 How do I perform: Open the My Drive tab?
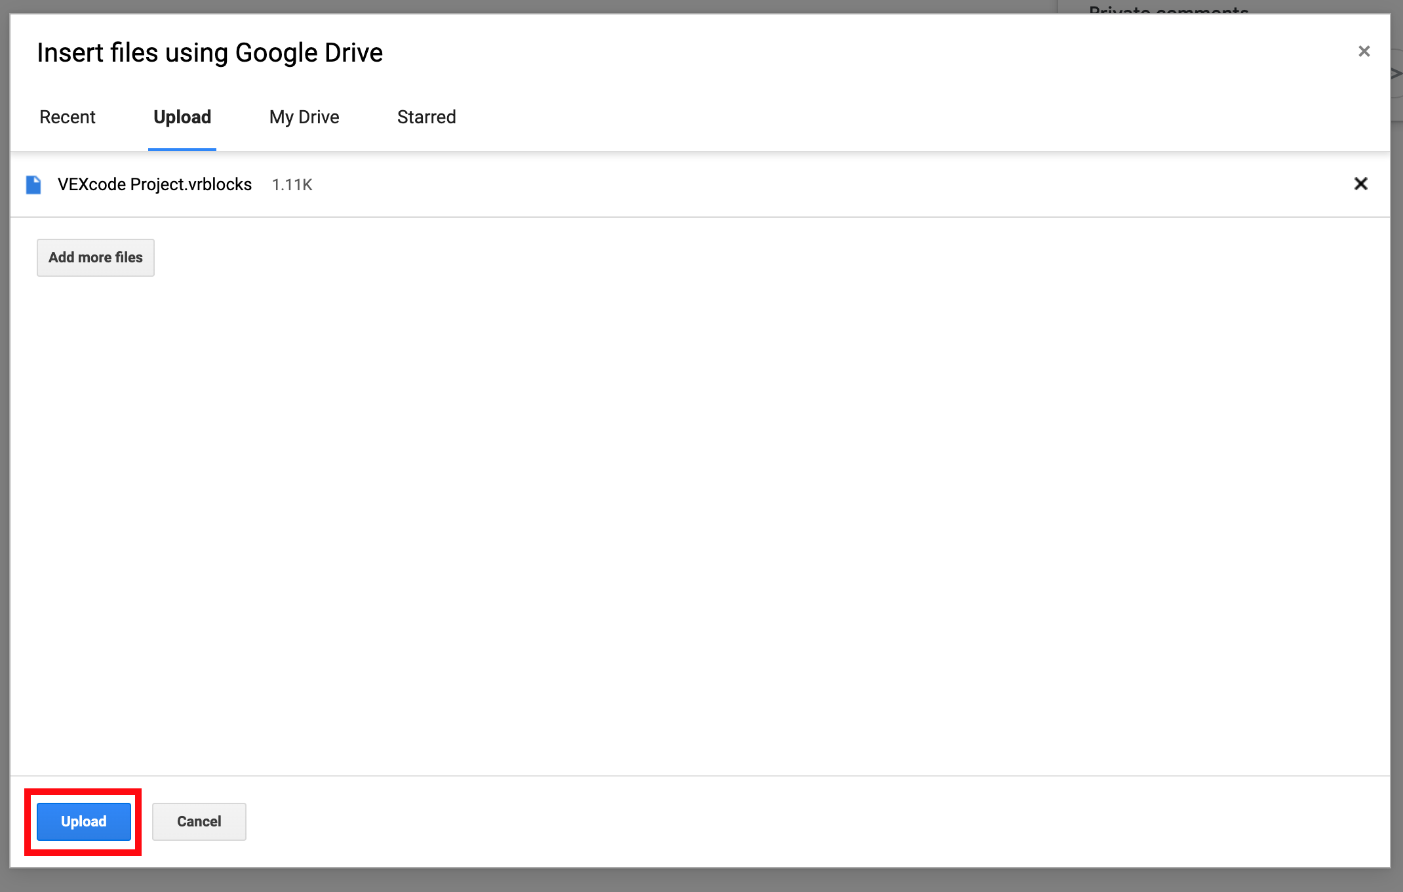coord(304,117)
